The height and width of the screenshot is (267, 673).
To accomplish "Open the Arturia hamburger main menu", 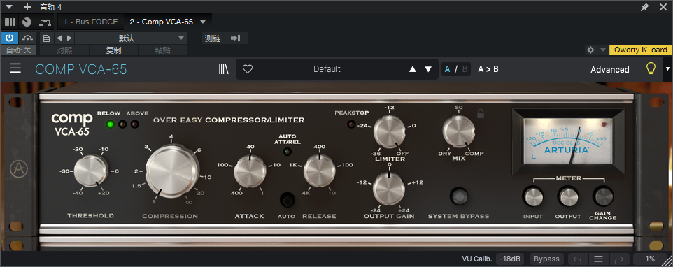I will pyautogui.click(x=15, y=68).
